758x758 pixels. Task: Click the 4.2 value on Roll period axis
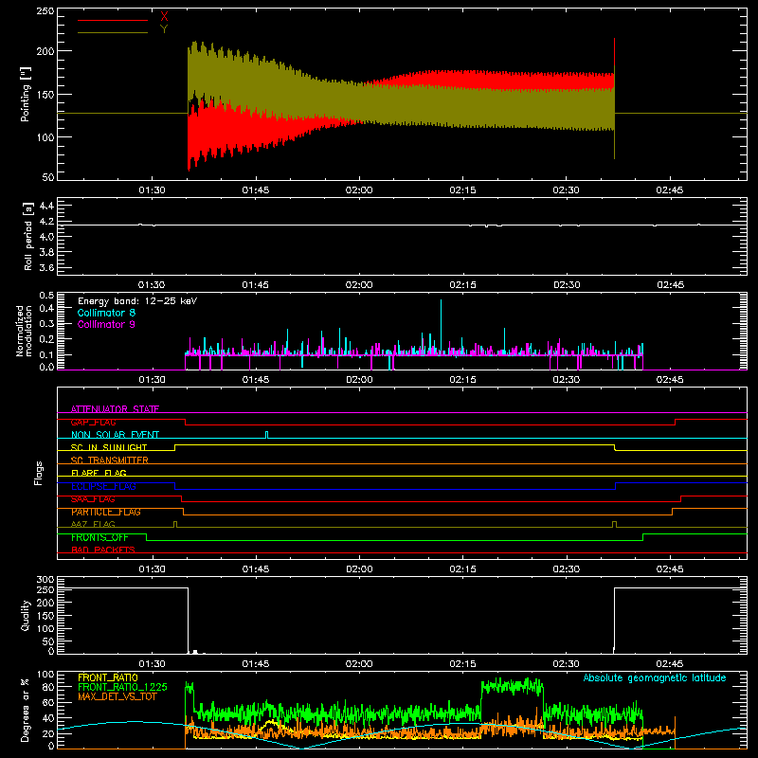click(x=46, y=222)
